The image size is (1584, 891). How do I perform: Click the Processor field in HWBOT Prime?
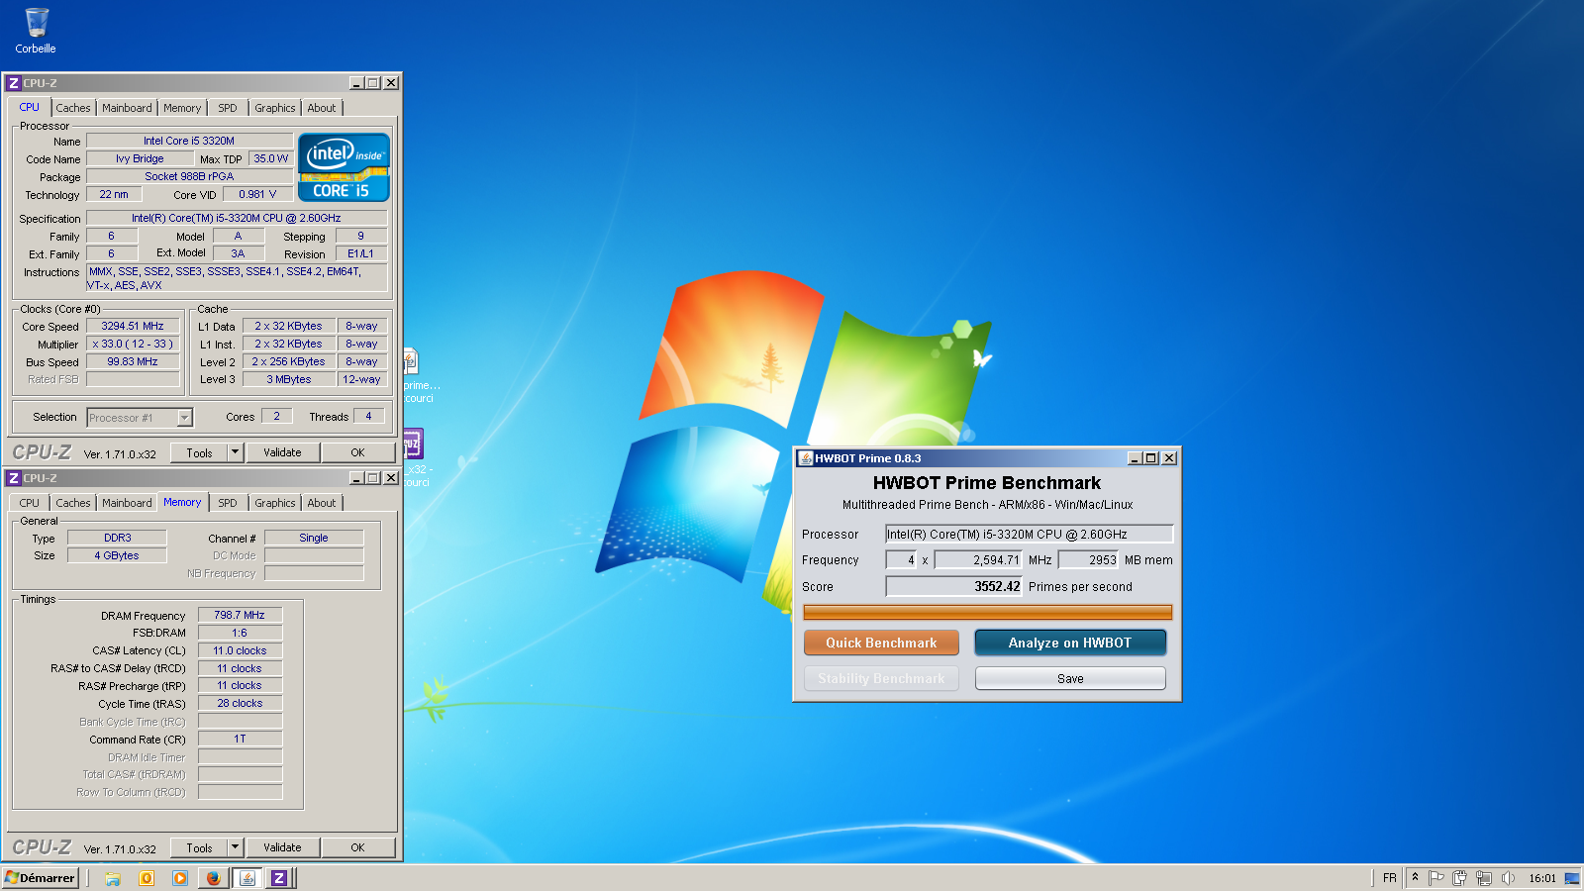(1030, 534)
